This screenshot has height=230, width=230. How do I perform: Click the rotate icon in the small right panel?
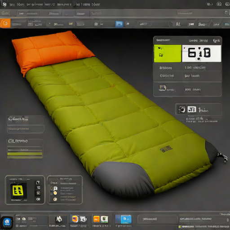tap(182, 110)
